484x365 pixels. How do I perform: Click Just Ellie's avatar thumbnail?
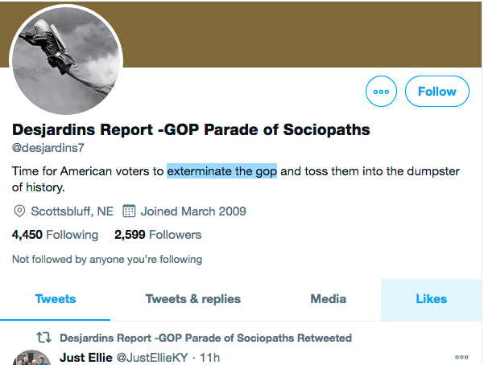32,359
